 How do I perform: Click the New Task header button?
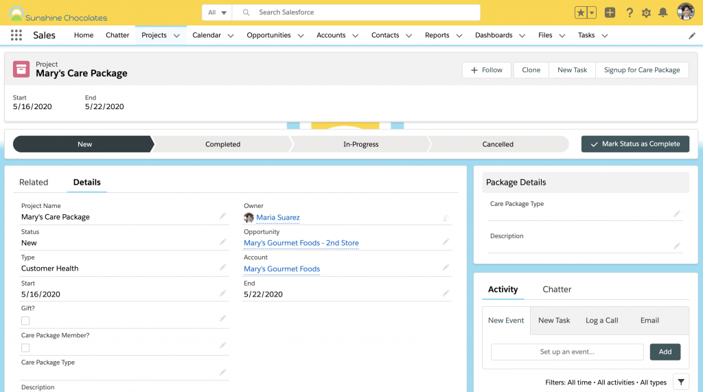(572, 70)
